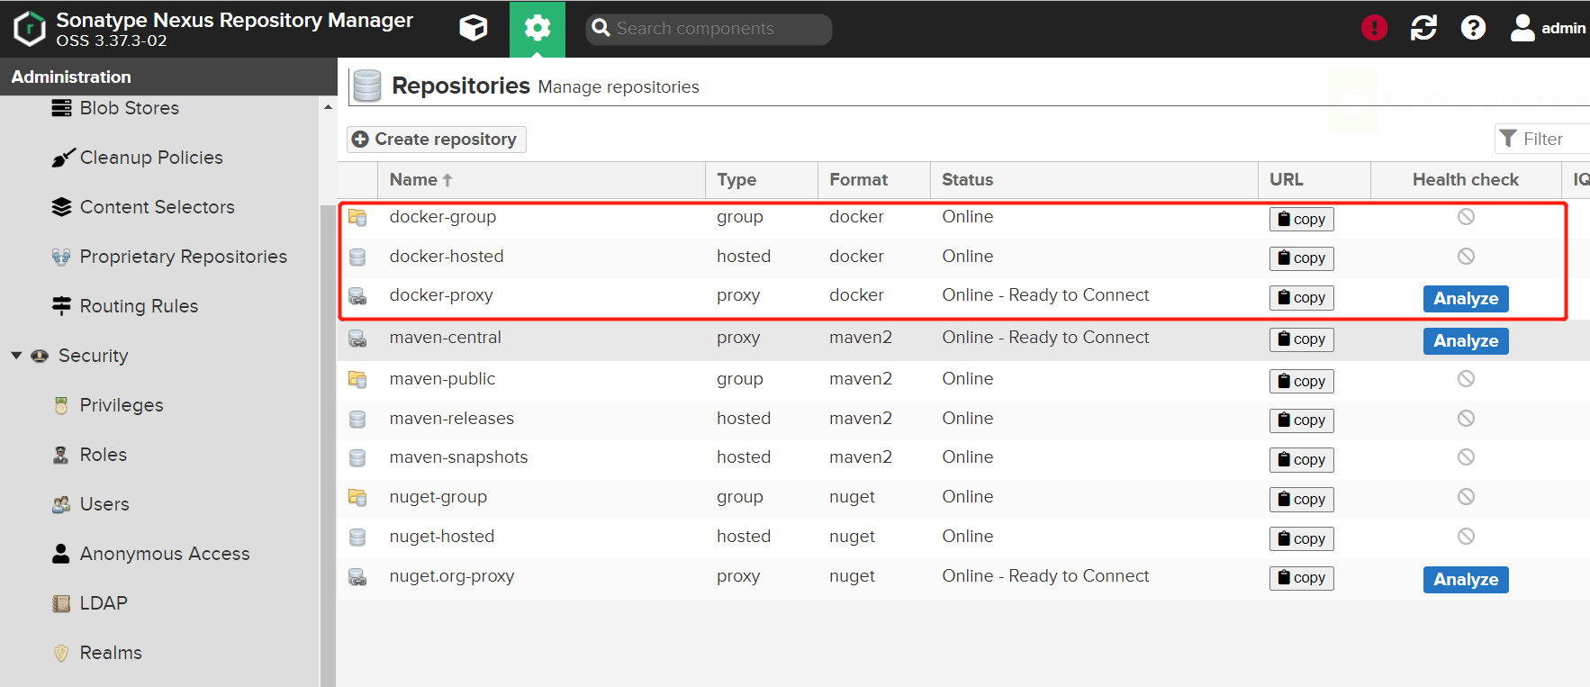Image resolution: width=1590 pixels, height=687 pixels.
Task: Open the maven-central repository row
Action: click(x=963, y=339)
